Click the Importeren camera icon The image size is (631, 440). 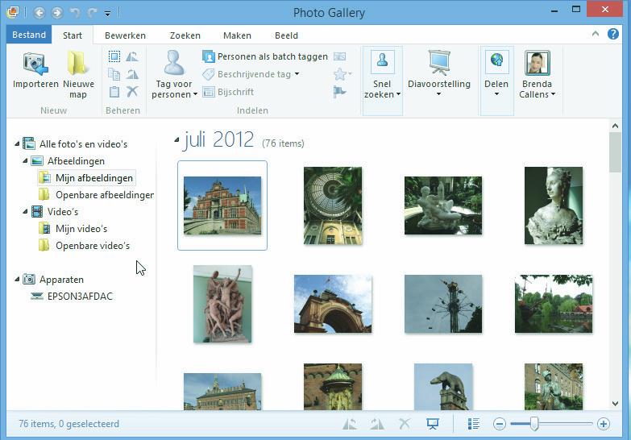(x=35, y=64)
